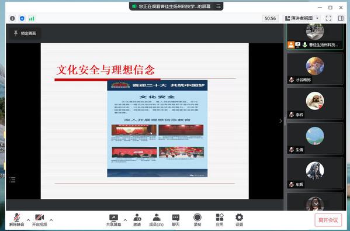Open the screen-sharing banner menu icon
This screenshot has width=350, height=231.
click(219, 6)
